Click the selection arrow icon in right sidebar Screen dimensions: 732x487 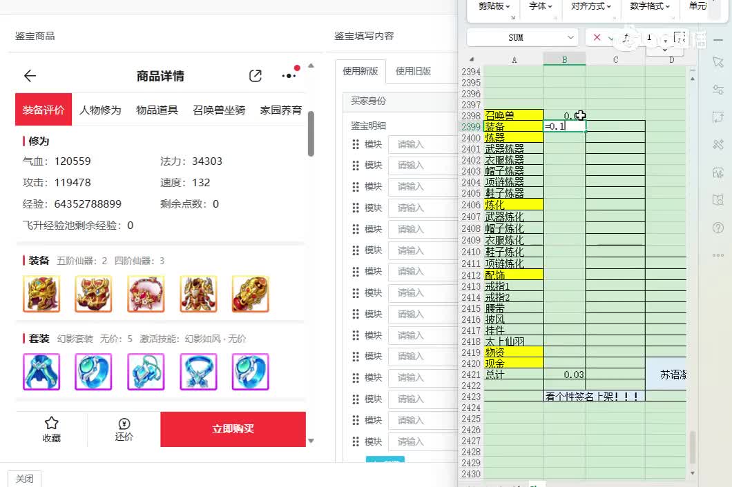[x=717, y=62]
